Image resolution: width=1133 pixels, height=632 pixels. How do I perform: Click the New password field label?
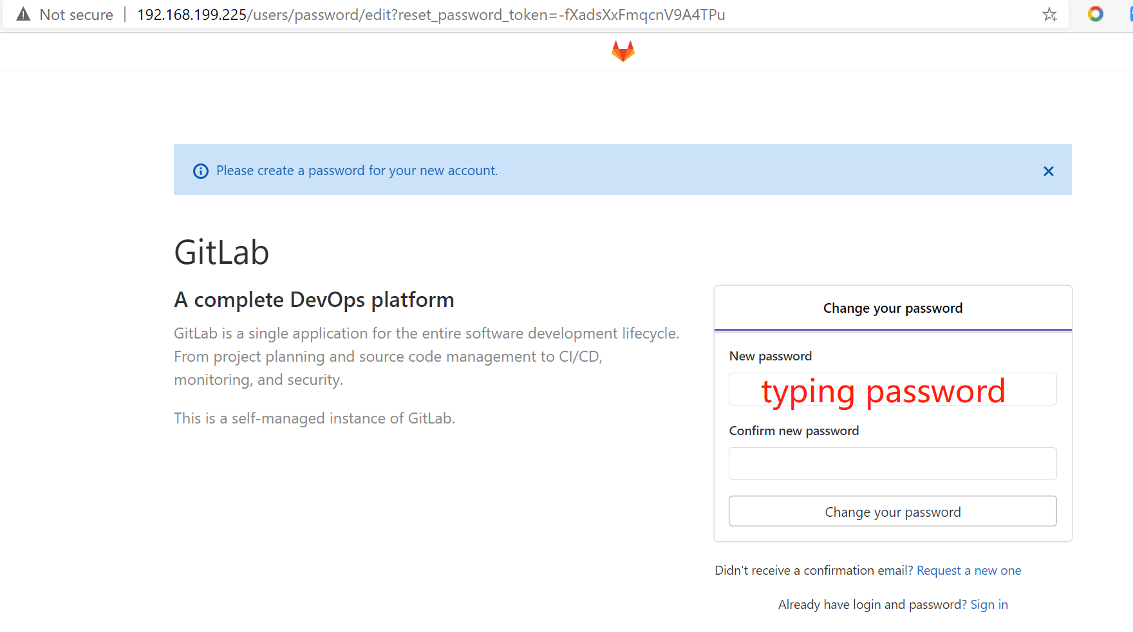770,356
